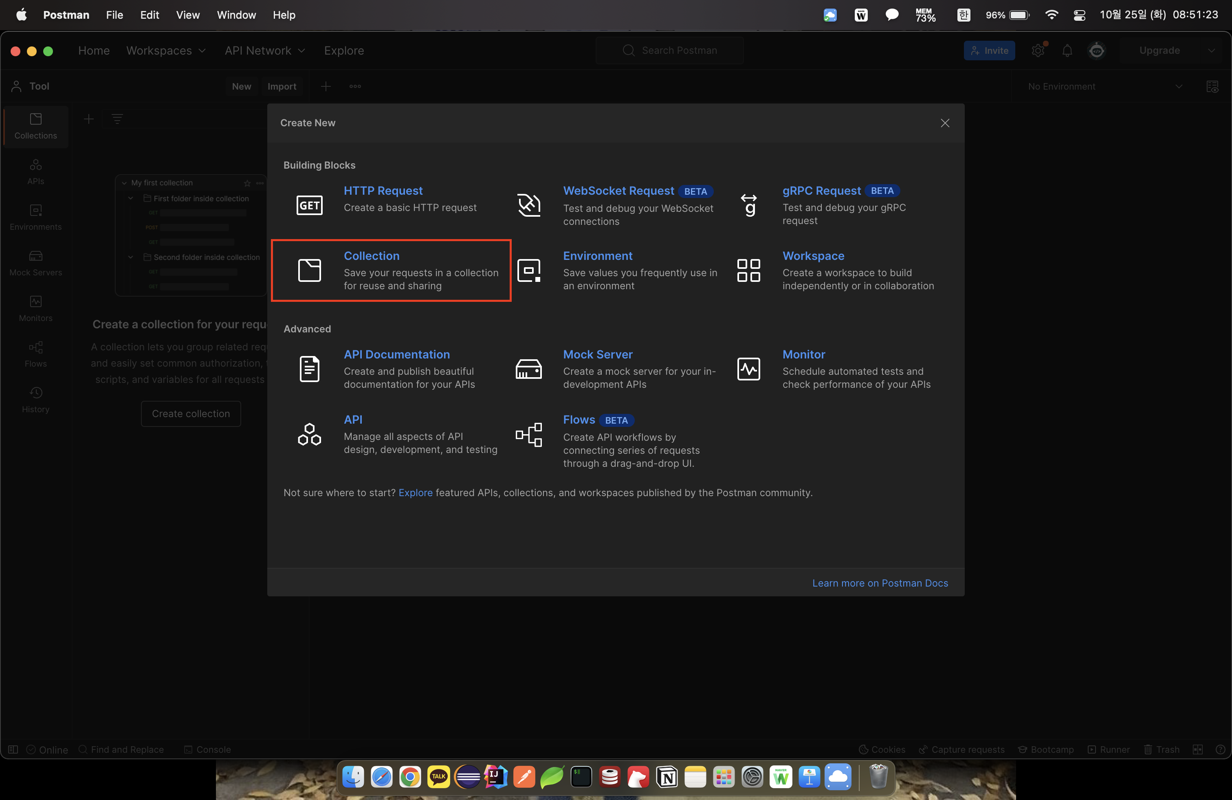Open Control Center in macOS menu bar

(x=1079, y=15)
